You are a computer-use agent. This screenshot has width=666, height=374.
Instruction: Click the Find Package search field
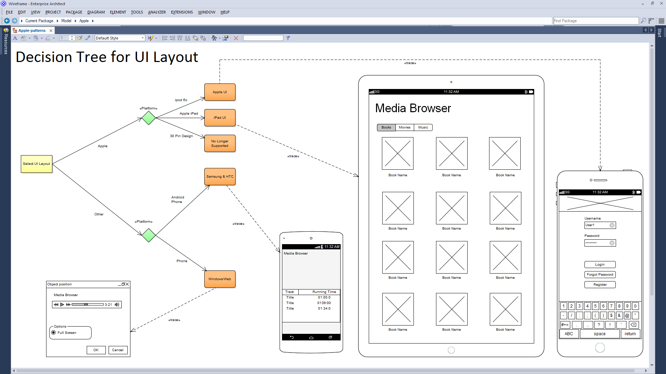(596, 21)
